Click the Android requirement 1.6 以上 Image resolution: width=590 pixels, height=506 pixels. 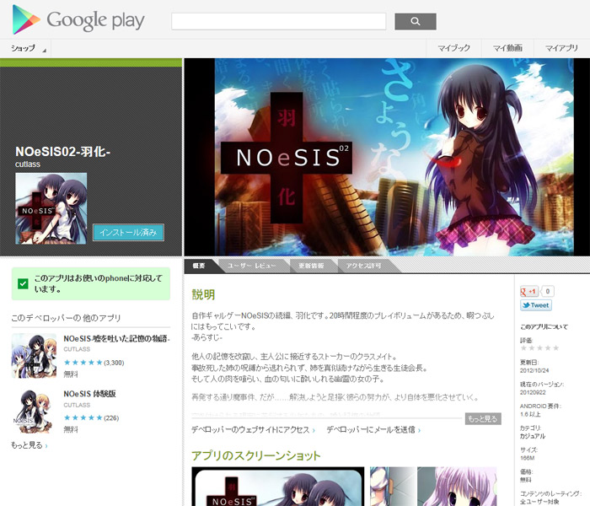[530, 414]
